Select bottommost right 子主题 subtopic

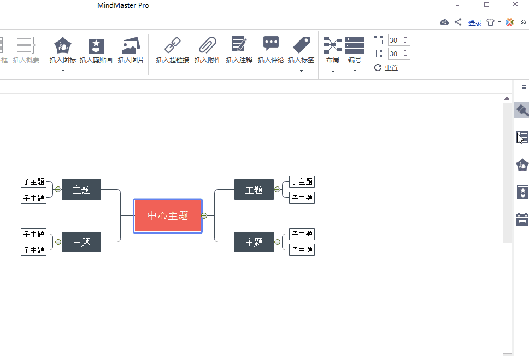click(302, 250)
